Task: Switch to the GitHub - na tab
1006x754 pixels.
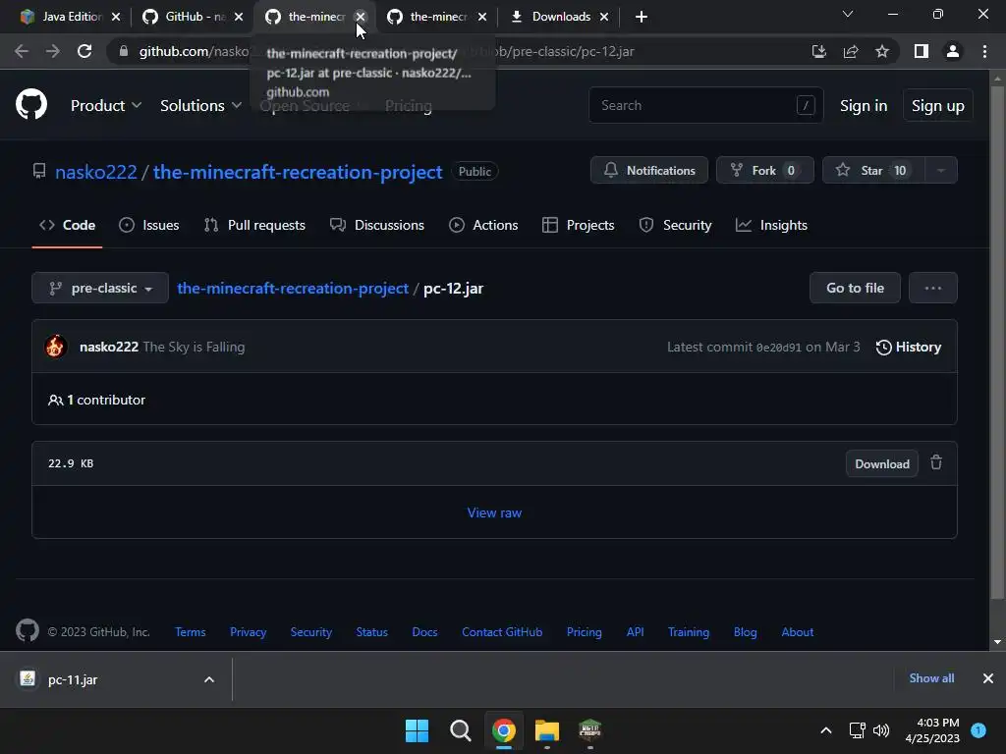Action: click(192, 17)
